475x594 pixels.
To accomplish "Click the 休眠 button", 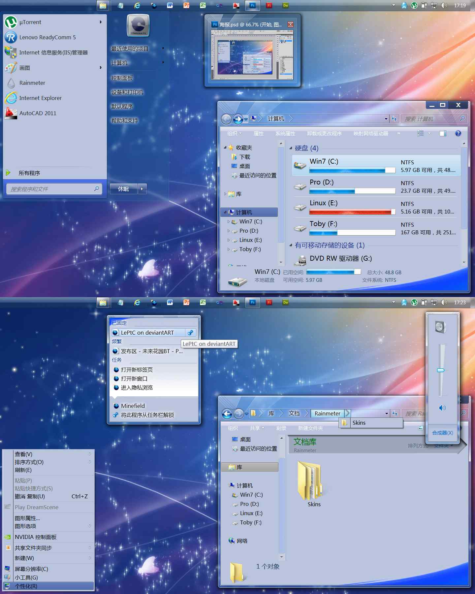I will [124, 189].
